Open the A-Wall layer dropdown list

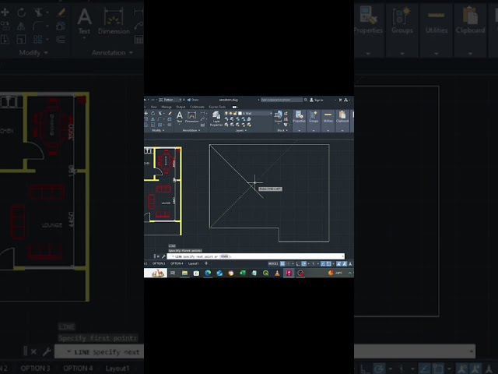tap(272, 113)
